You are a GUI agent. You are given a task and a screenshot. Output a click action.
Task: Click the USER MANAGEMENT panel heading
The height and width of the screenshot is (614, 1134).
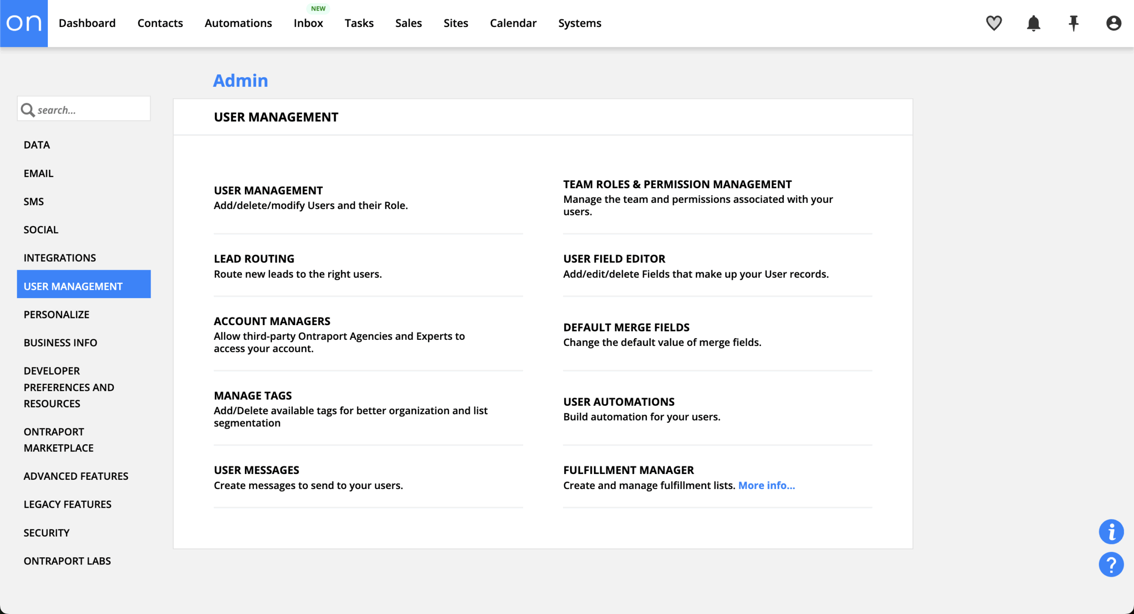pyautogui.click(x=276, y=117)
